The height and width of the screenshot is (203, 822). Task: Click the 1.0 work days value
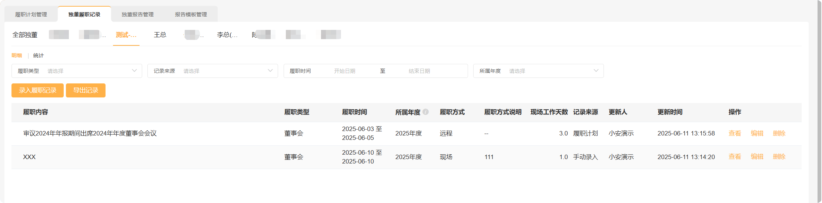tap(563, 157)
